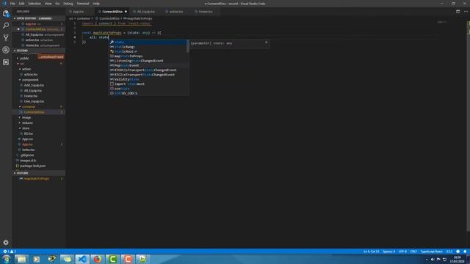Pick the useState suggestion
The height and width of the screenshot is (264, 470).
pyautogui.click(x=148, y=89)
